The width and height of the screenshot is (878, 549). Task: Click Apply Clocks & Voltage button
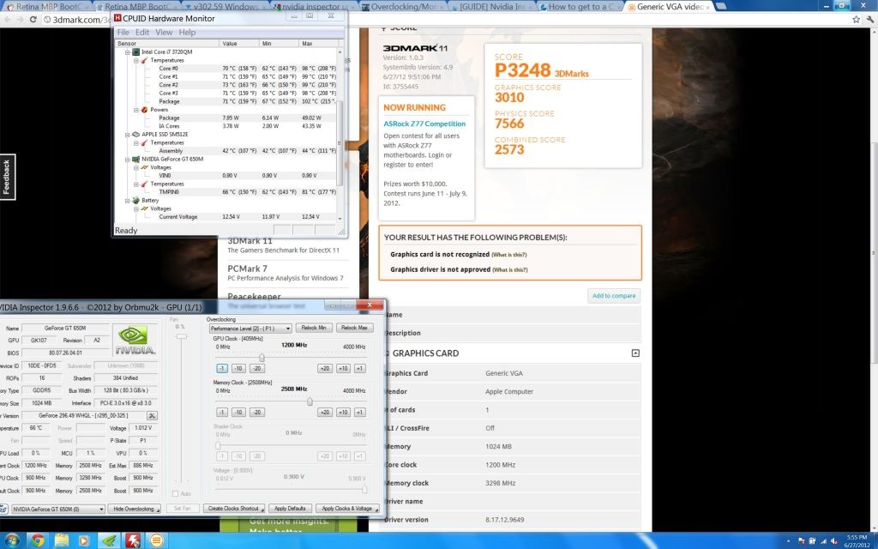pos(347,509)
